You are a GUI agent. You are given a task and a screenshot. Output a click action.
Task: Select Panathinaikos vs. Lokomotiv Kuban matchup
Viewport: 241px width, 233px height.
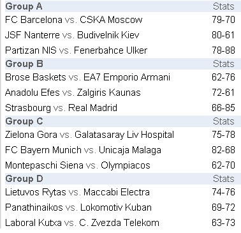[78, 207]
